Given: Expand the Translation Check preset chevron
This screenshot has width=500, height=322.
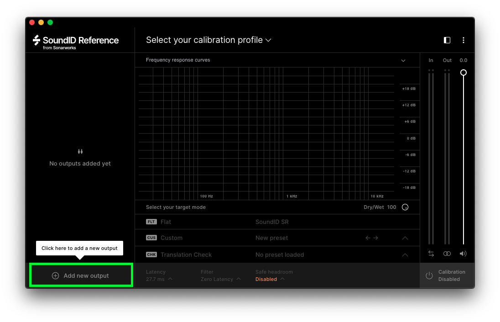Looking at the screenshot, I should [405, 255].
